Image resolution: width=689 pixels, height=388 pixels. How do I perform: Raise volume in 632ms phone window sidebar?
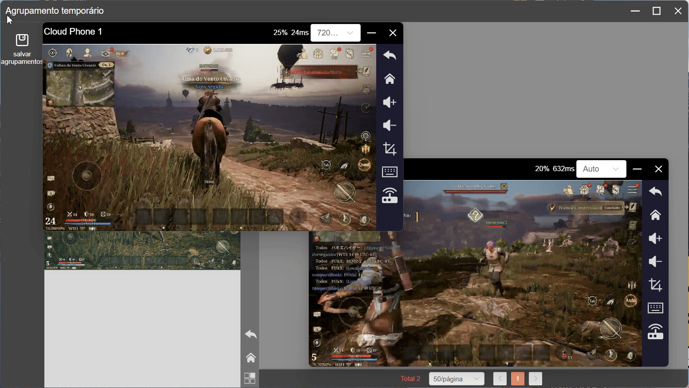point(655,238)
